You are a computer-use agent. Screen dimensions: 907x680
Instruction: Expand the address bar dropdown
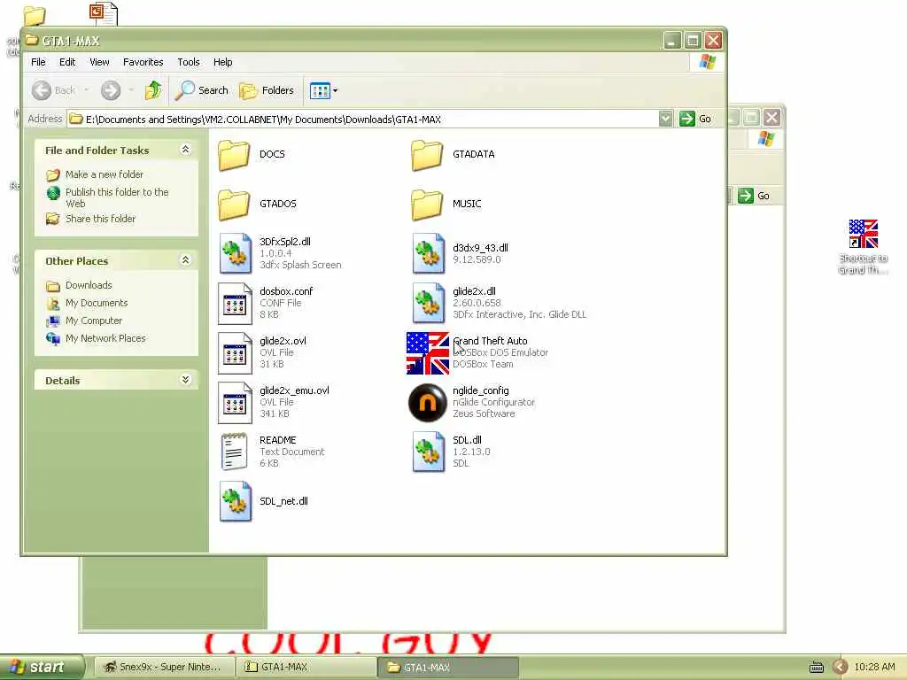(666, 120)
